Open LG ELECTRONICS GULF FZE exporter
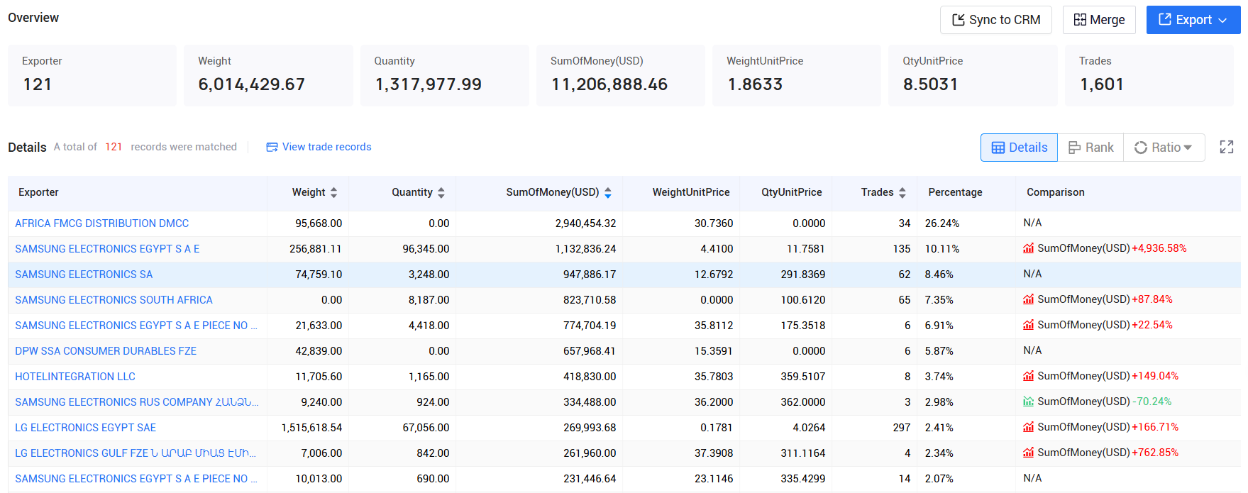This screenshot has height=493, width=1248. (136, 453)
